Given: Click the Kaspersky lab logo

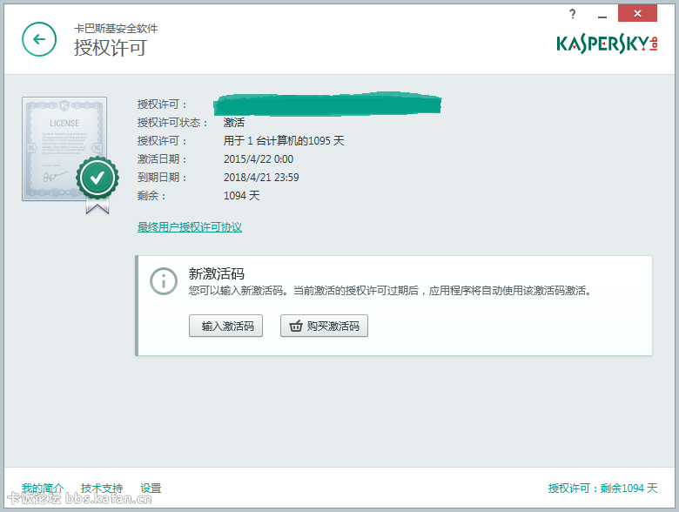Looking at the screenshot, I should [x=607, y=43].
